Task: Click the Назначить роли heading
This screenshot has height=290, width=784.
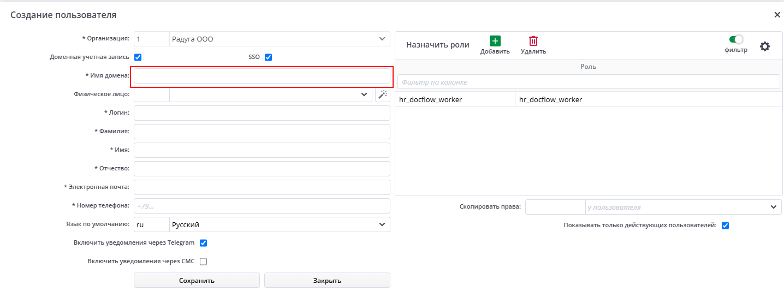Action: pos(438,45)
